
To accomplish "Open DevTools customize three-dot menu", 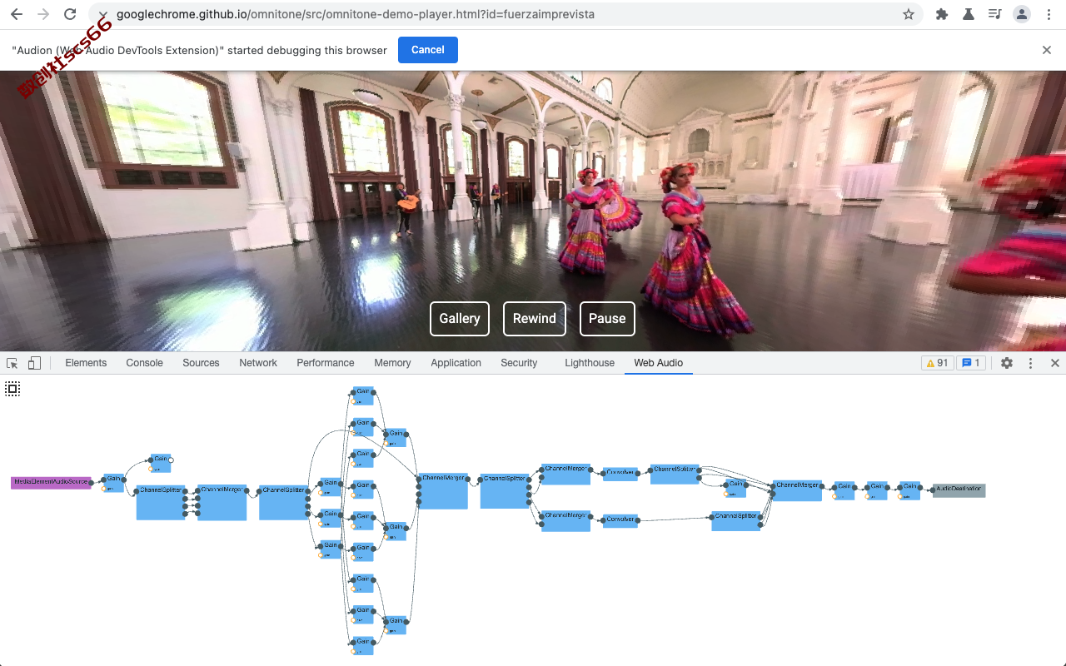I will point(1030,363).
